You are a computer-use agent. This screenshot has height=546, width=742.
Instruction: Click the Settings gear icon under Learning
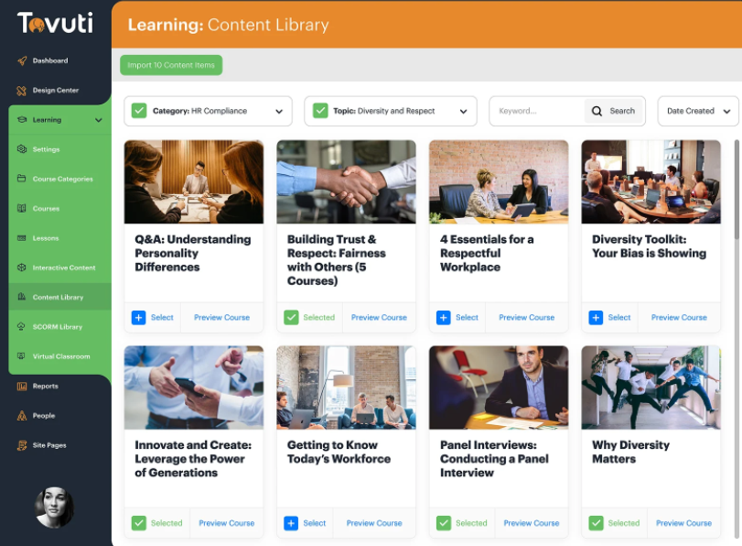point(22,149)
